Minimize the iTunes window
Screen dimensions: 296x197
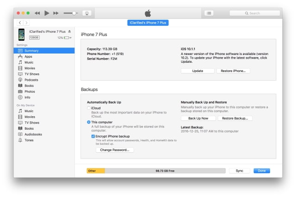point(23,13)
